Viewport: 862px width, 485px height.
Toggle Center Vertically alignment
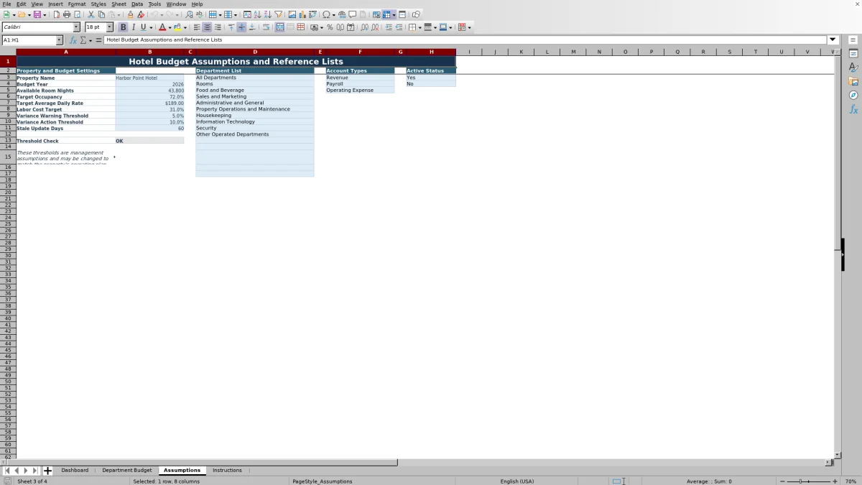coord(241,27)
